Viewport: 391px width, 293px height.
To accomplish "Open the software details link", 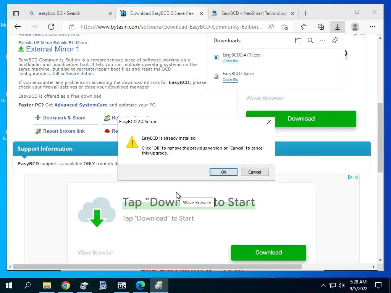I will [x=78, y=74].
